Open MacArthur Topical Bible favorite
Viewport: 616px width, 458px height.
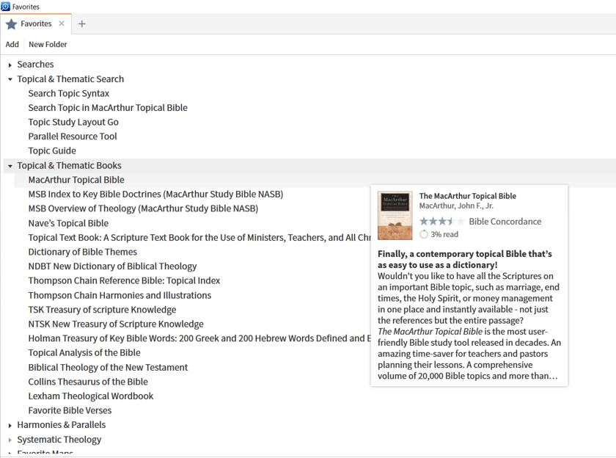coord(76,180)
